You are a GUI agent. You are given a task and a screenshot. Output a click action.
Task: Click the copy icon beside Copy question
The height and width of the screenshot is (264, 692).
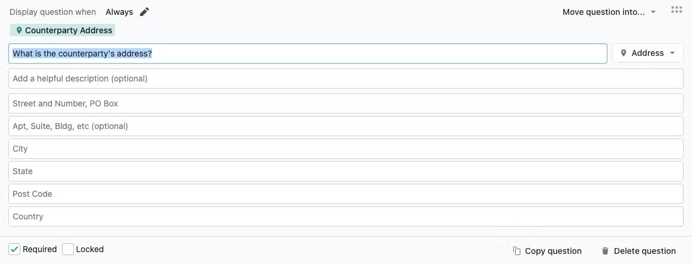516,251
